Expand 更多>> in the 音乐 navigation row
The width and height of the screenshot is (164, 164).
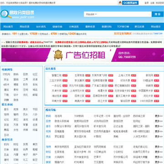click(159, 126)
